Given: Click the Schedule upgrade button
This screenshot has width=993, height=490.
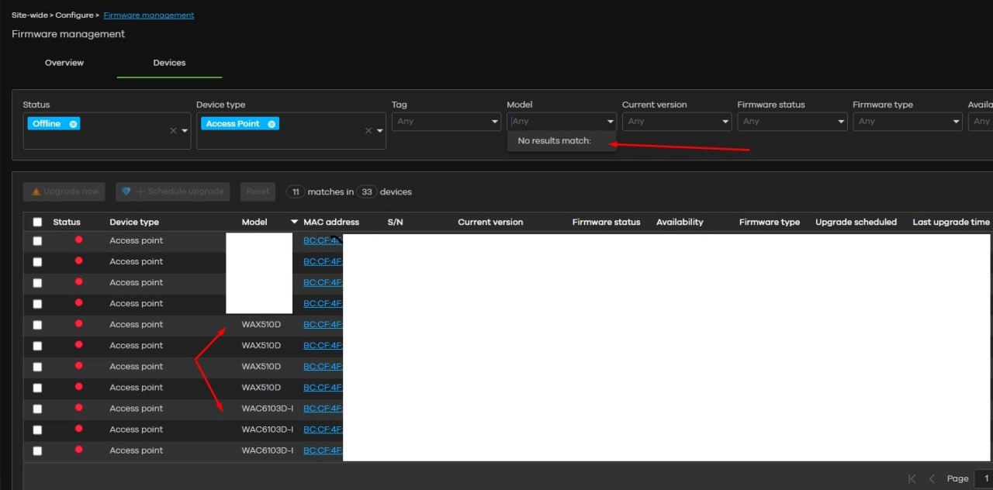Looking at the screenshot, I should coord(173,192).
